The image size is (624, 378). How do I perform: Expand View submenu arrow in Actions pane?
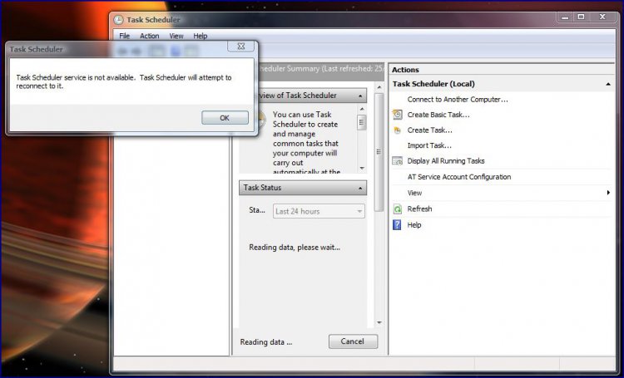click(x=608, y=193)
